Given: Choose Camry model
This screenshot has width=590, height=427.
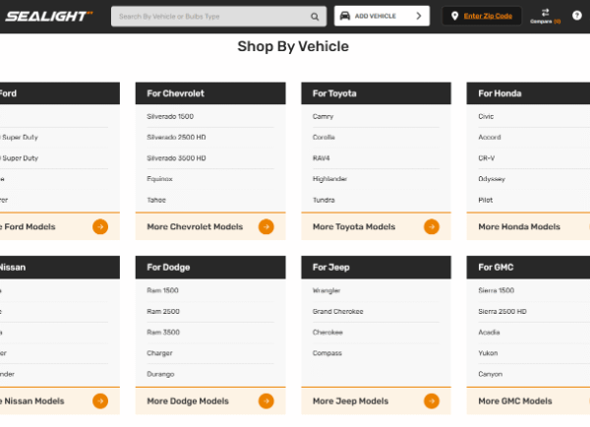Looking at the screenshot, I should tap(323, 116).
